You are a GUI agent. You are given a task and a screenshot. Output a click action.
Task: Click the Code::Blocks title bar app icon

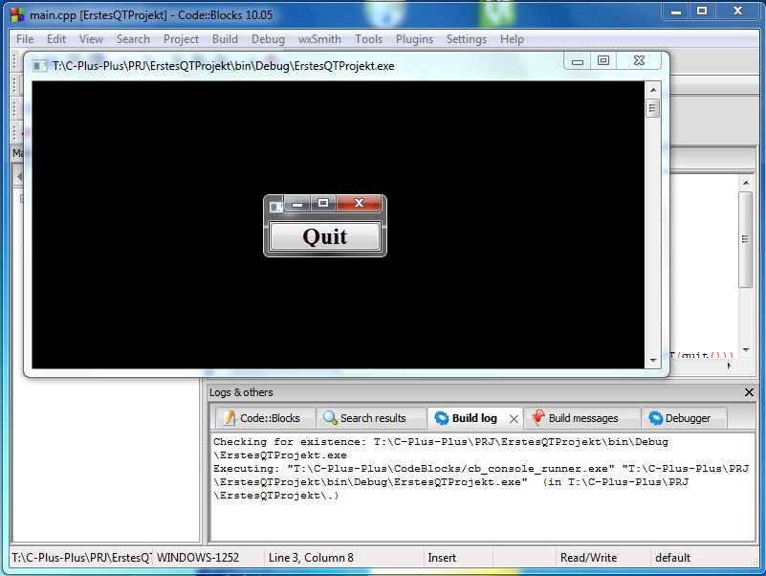pos(17,15)
